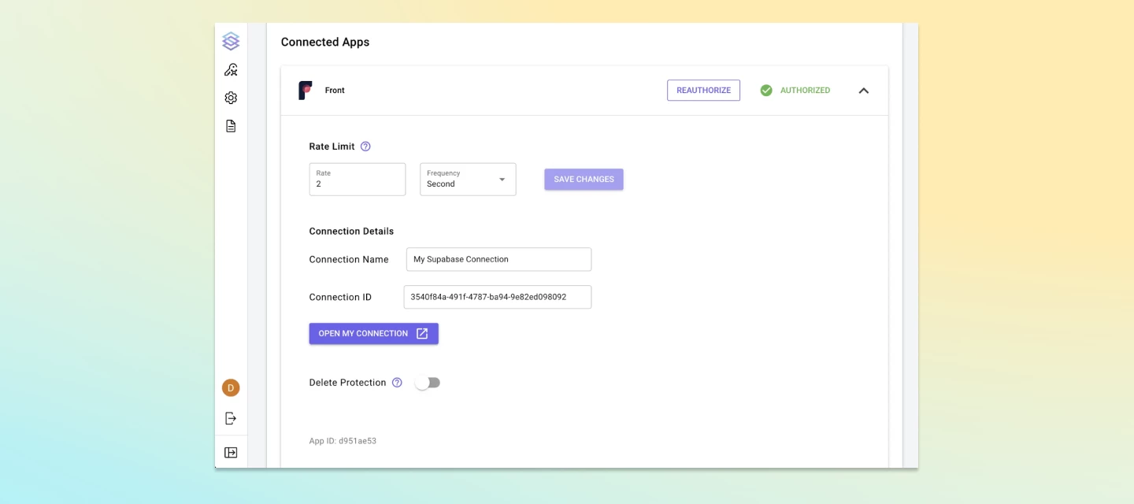
Task: Expand the sidebar with bottom panel icon
Action: (x=231, y=453)
